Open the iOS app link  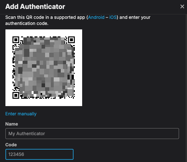(x=113, y=17)
